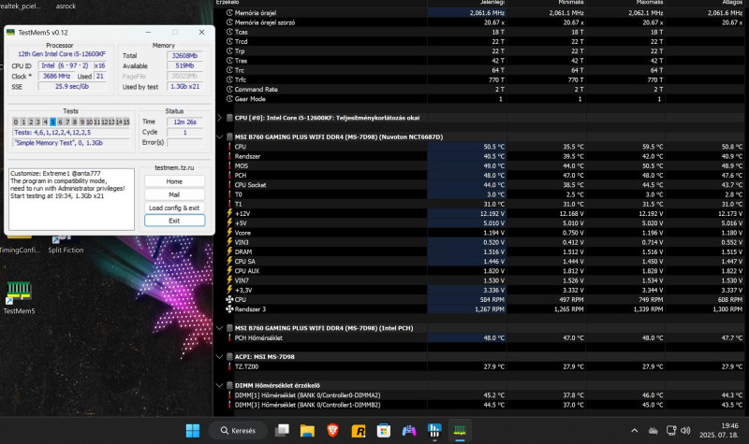Screen dimensions: 749x444
Task: Open File Explorer from the taskbar
Action: click(x=307, y=431)
